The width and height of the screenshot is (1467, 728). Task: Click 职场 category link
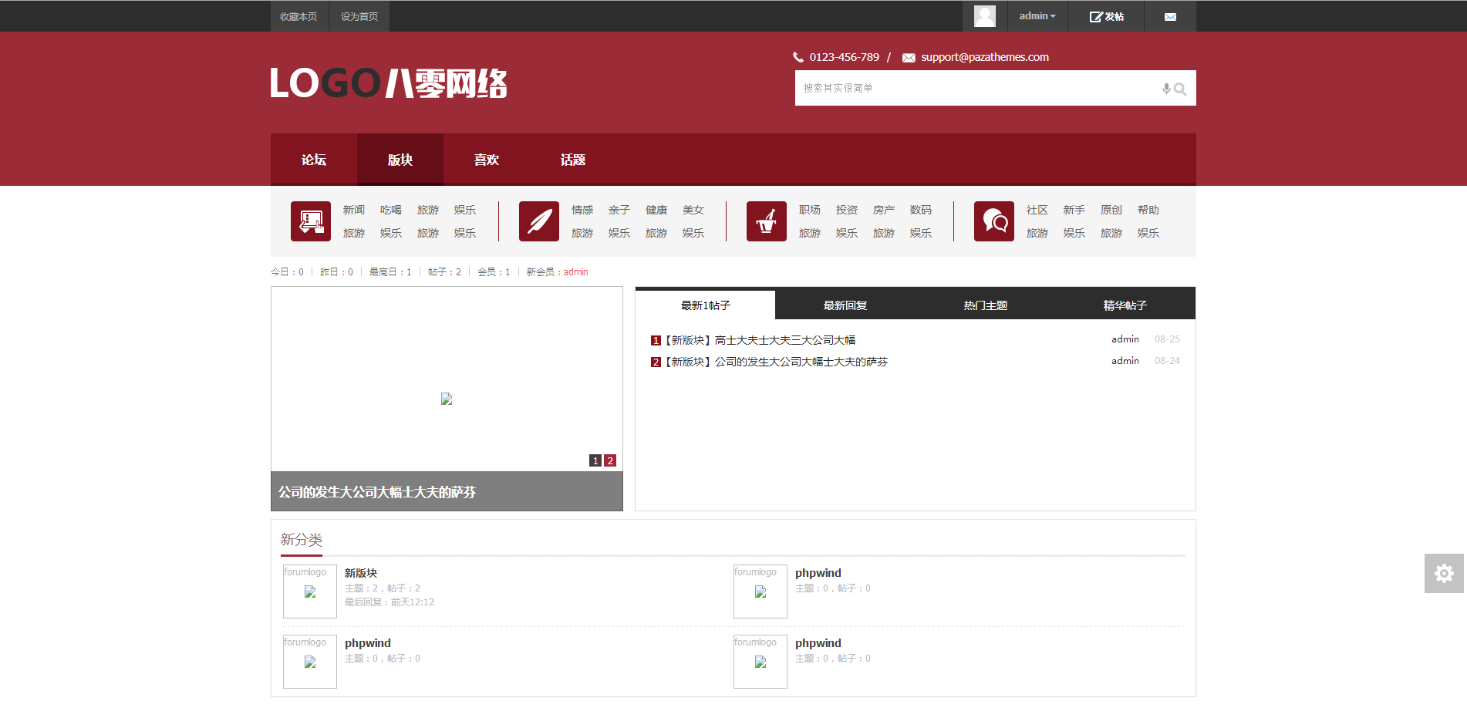(810, 210)
